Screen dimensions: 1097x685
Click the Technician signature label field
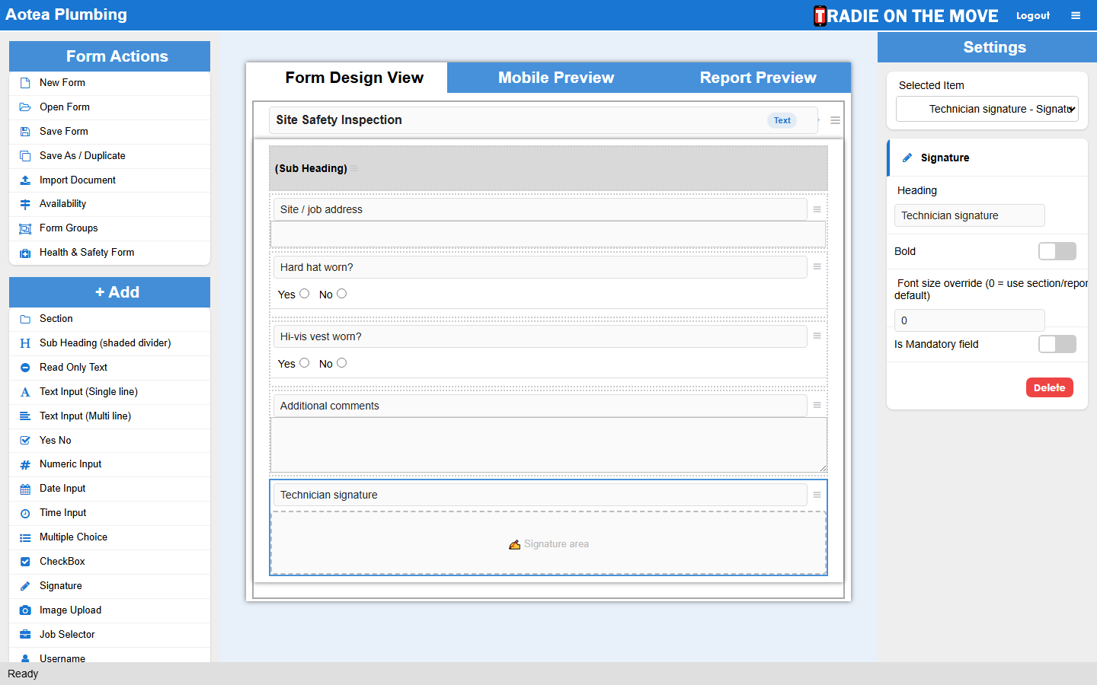click(540, 495)
